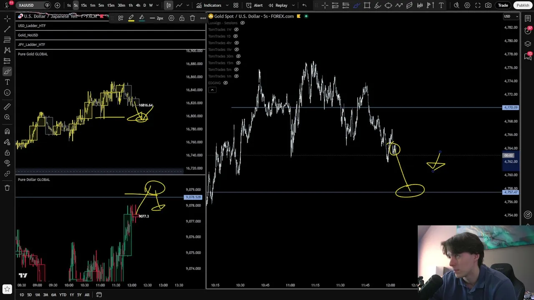Image resolution: width=534 pixels, height=300 pixels.
Task: Open the chart style dropdown arrow
Action: tap(187, 5)
